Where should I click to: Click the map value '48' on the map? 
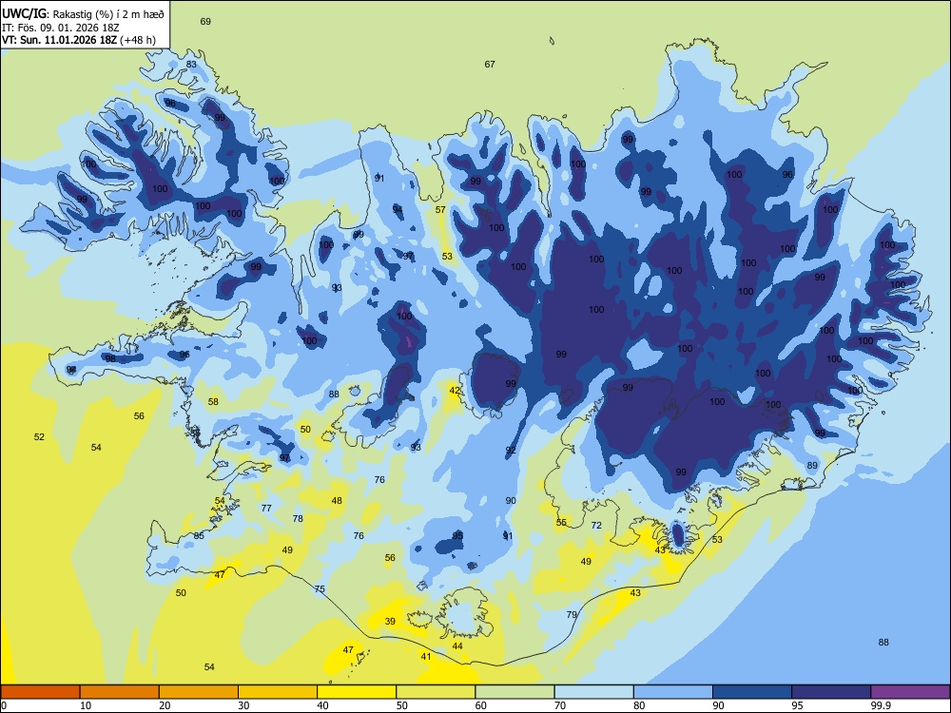click(337, 500)
